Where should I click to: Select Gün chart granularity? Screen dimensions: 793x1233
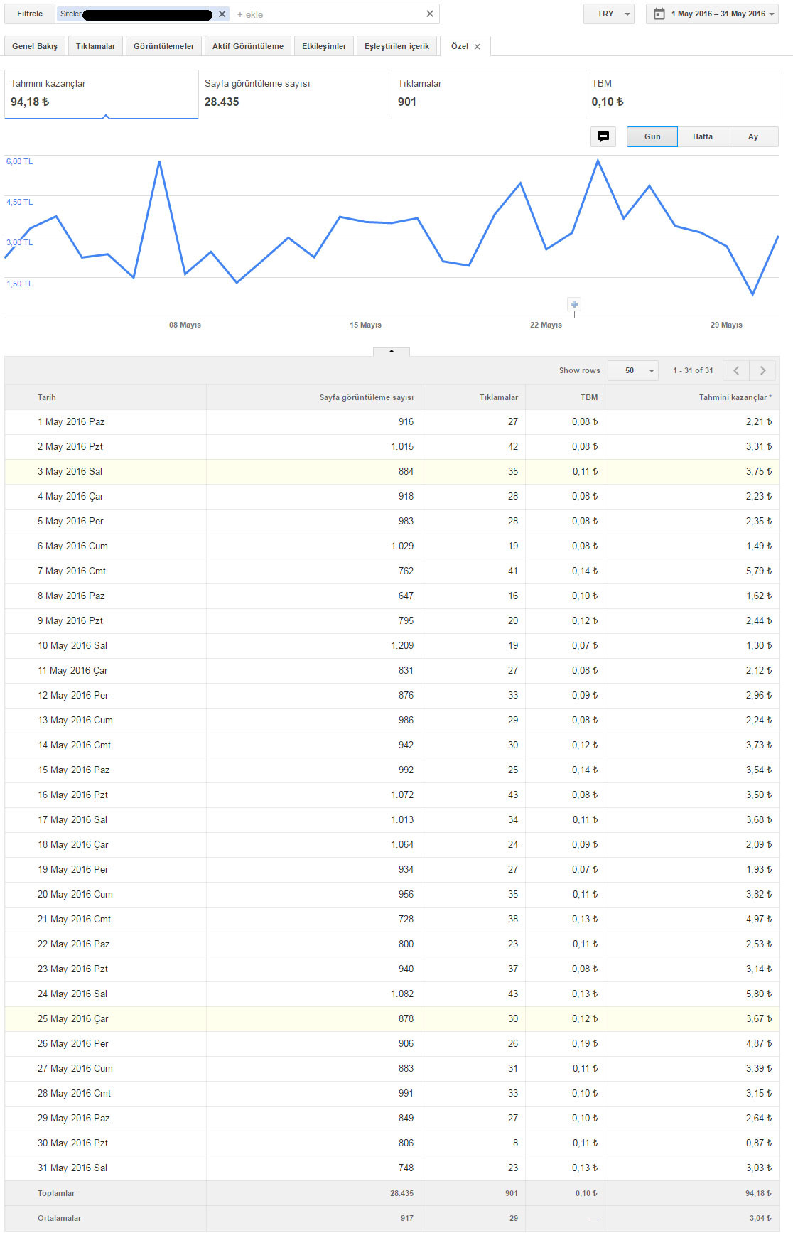point(652,136)
